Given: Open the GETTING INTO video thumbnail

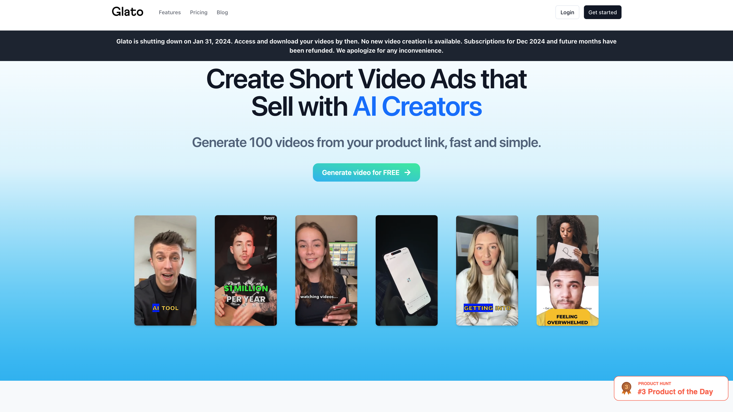Looking at the screenshot, I should [x=487, y=270].
